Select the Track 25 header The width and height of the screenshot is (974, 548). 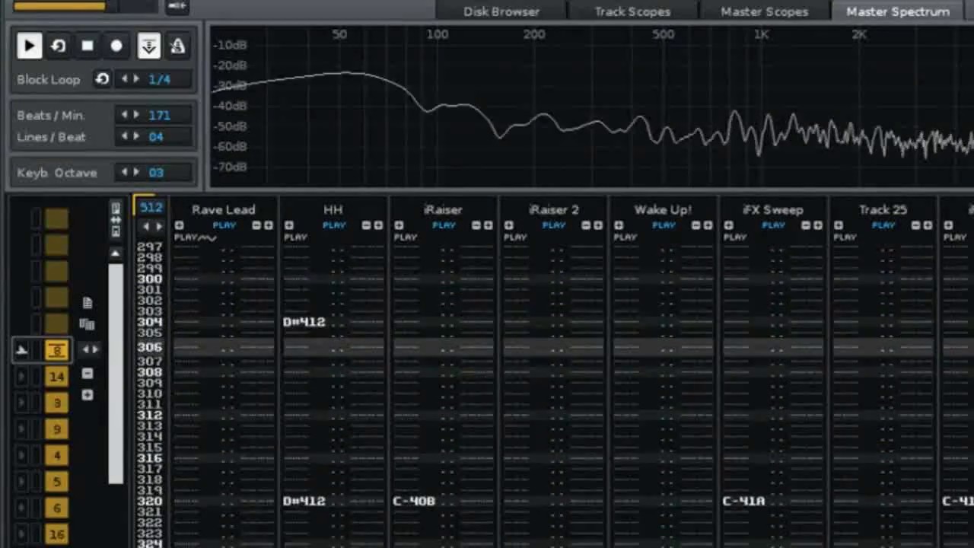point(883,209)
